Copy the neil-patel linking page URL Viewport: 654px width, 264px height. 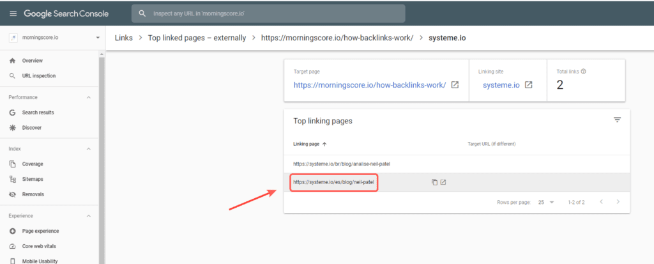pos(434,182)
